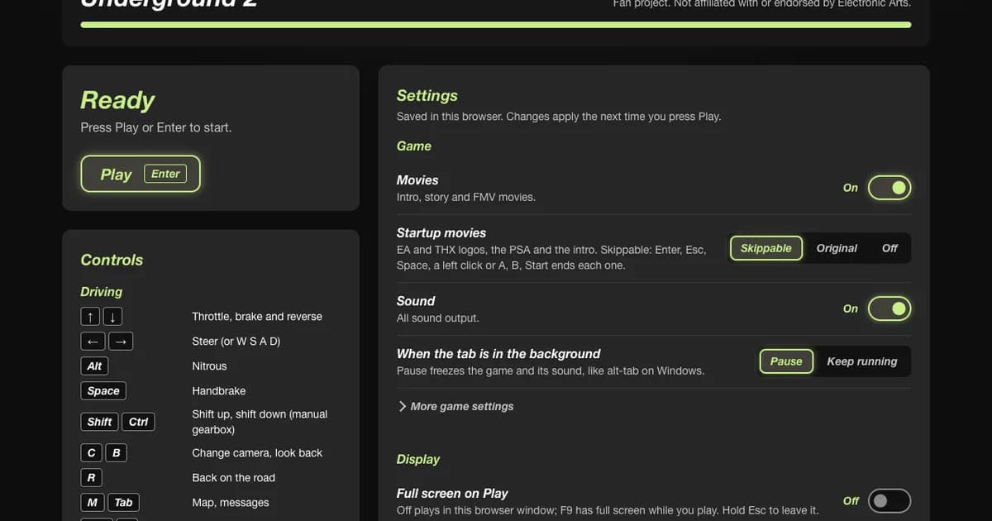Click 'When the tab is in the background' label
This screenshot has width=992, height=521.
pyautogui.click(x=498, y=354)
